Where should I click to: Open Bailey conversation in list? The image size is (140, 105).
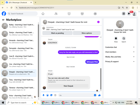(x=19, y=26)
